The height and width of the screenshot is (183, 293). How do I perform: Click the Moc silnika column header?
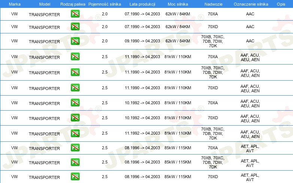[178, 4]
